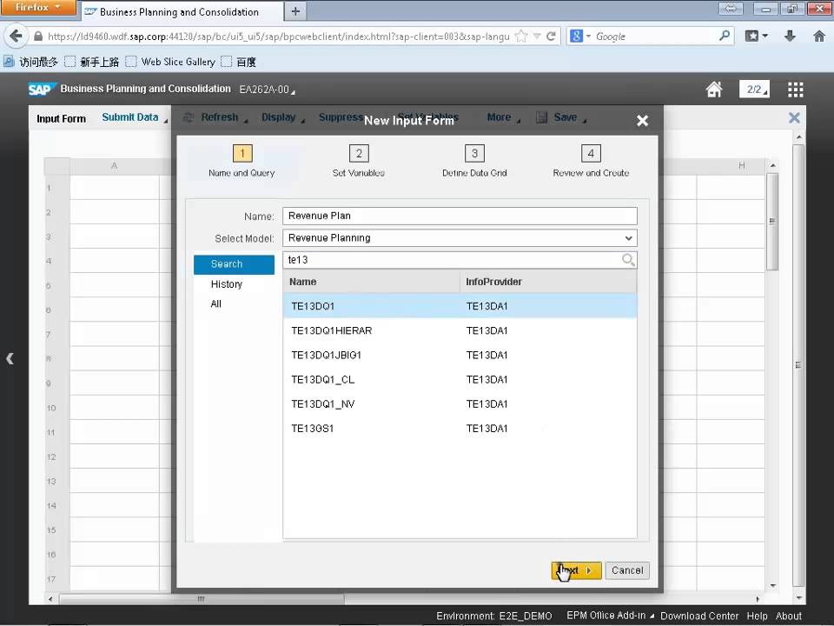Click the Name input field
This screenshot has height=626, width=834.
click(x=460, y=216)
